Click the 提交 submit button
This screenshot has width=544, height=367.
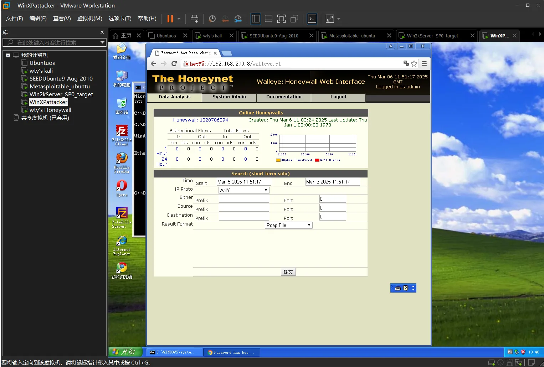click(x=288, y=272)
